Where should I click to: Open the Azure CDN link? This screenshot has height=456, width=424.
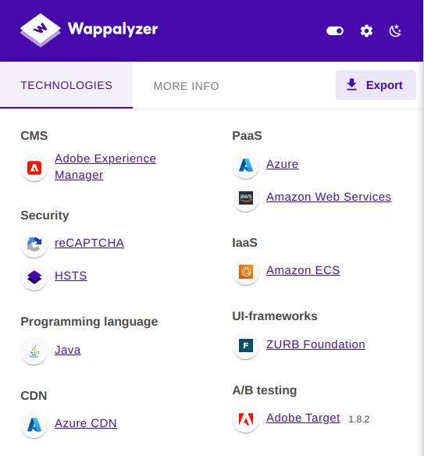[86, 423]
